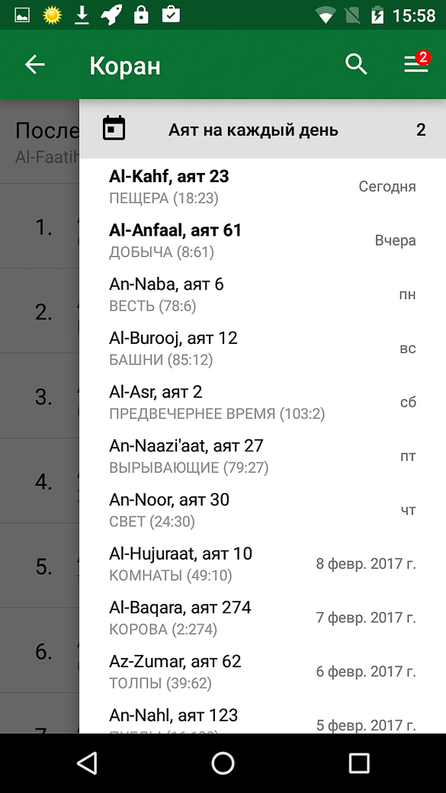Open Az-Zumar, аят 62 entry
This screenshot has height=793, width=446.
[262, 671]
